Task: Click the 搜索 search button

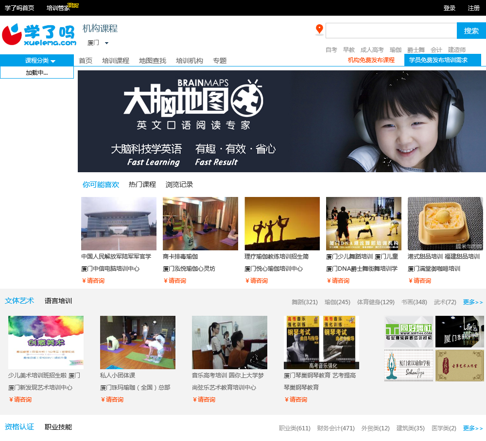Action: point(471,31)
